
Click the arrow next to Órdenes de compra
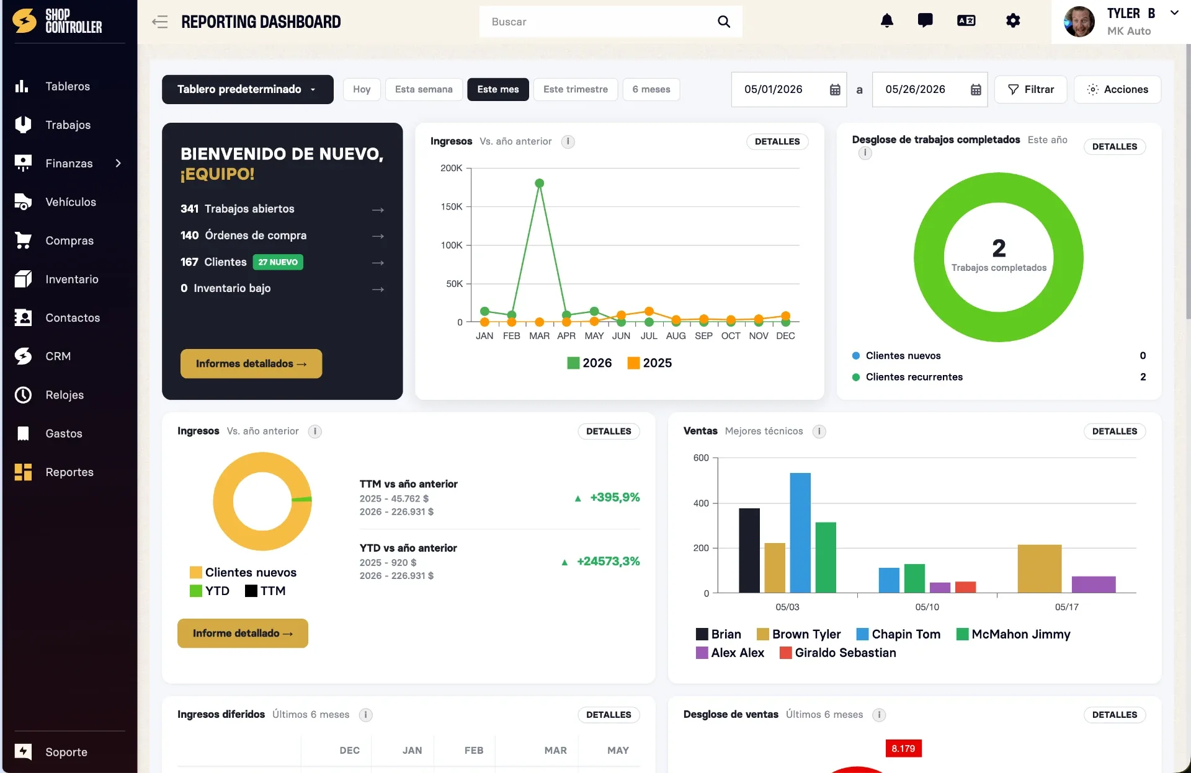[x=378, y=236]
